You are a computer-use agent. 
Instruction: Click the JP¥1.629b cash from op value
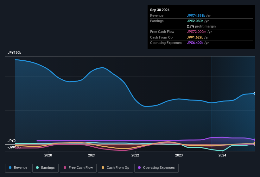point(195,37)
